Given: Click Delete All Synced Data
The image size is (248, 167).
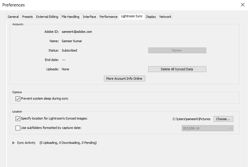Looking at the screenshot, I should 177,69.
